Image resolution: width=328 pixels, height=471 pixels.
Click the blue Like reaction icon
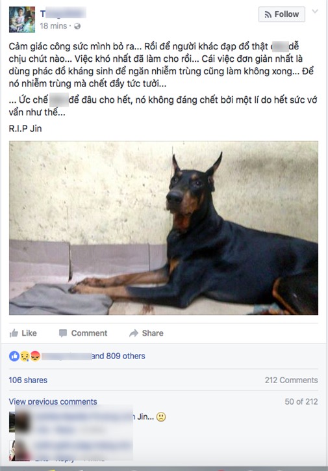pyautogui.click(x=14, y=356)
